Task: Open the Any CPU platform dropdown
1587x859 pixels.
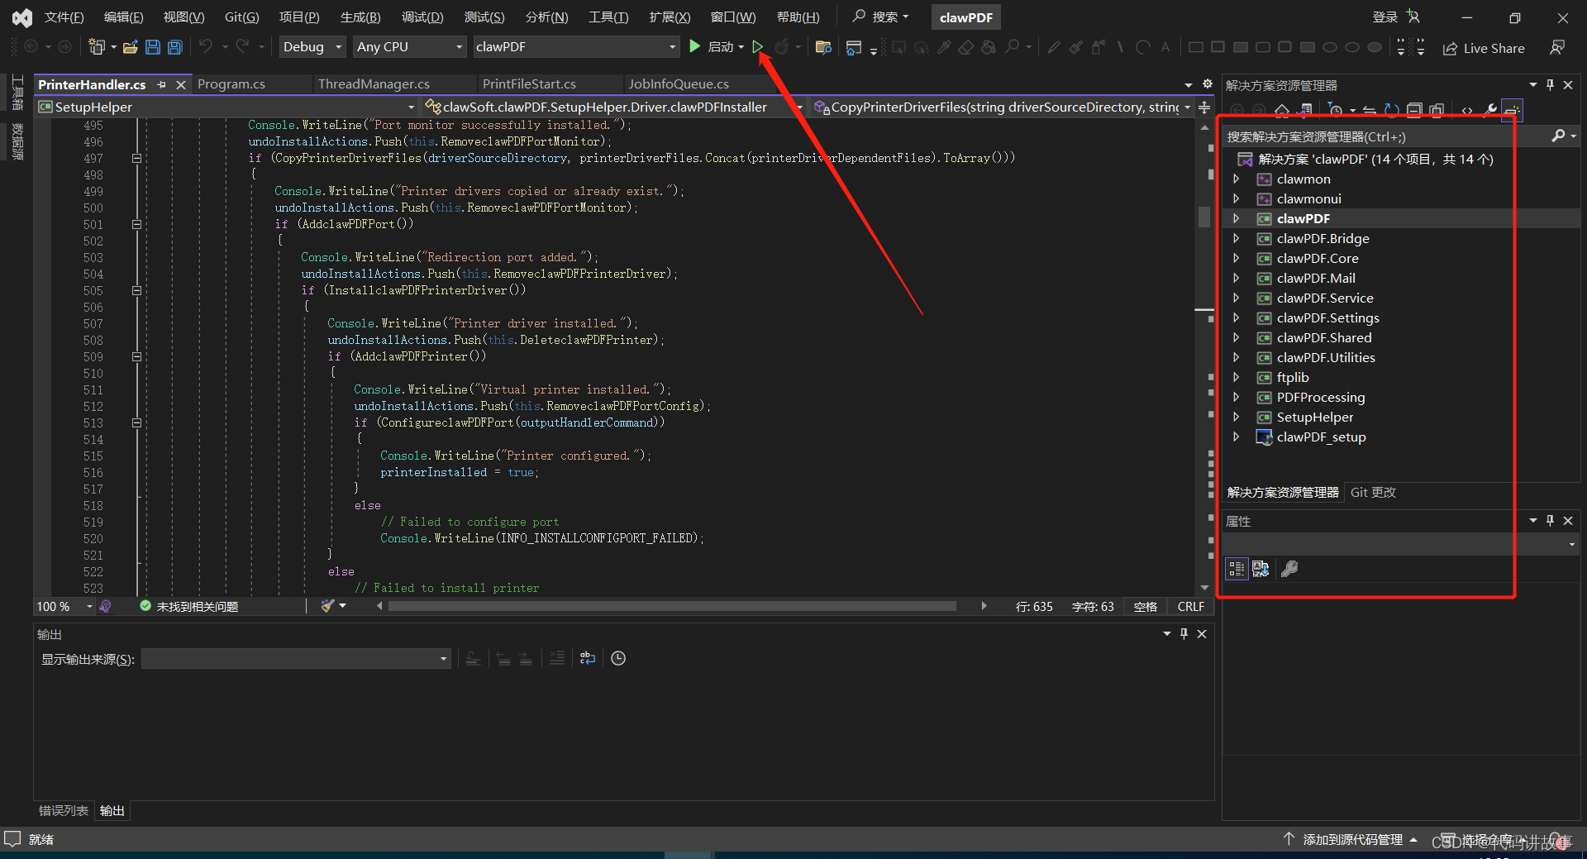Action: pos(410,47)
